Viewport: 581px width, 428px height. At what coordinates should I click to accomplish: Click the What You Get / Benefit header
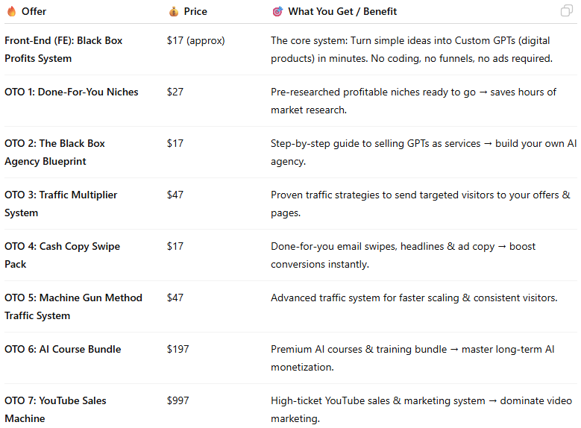point(342,11)
